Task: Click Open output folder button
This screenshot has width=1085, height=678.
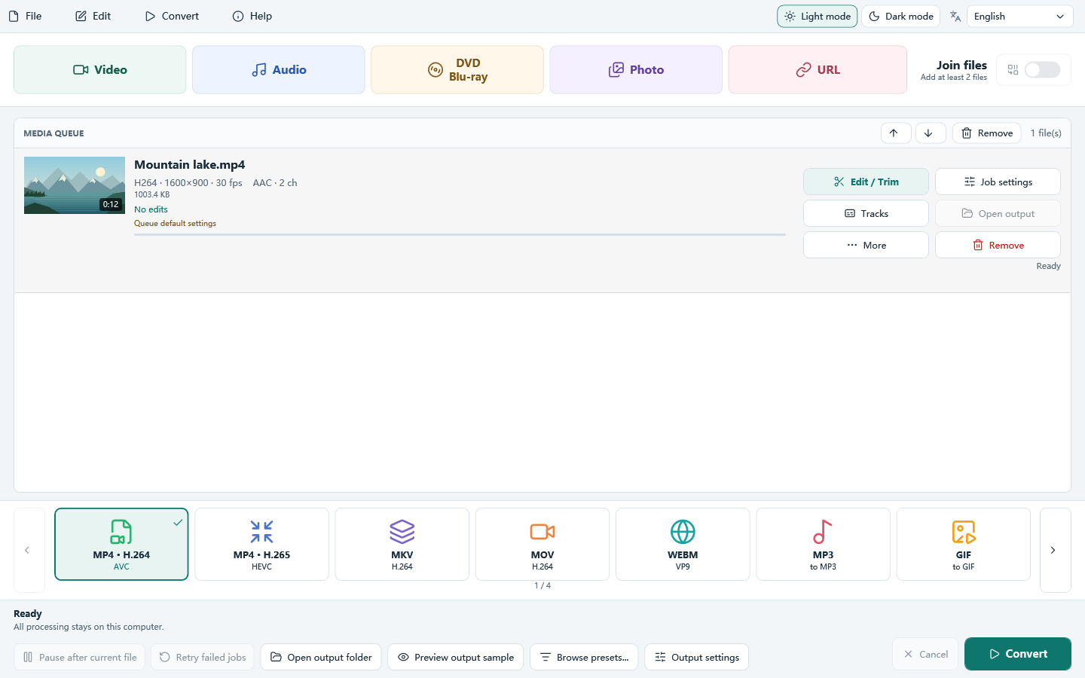Action: 321,657
